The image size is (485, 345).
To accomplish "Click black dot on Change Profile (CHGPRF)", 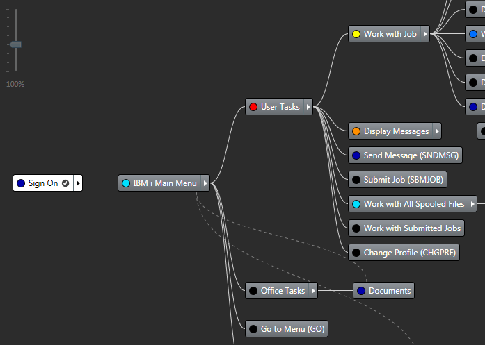I will (356, 253).
